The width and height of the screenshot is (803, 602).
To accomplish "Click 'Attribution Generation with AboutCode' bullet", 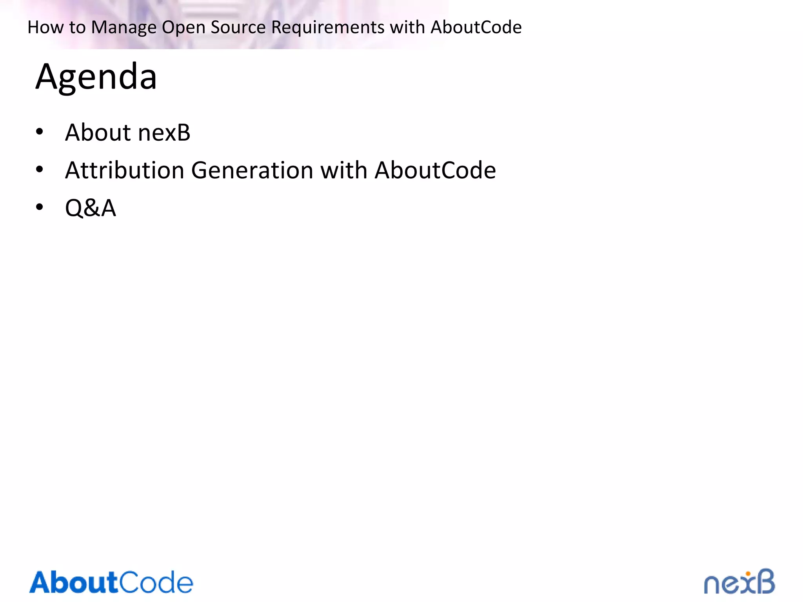I will click(281, 170).
